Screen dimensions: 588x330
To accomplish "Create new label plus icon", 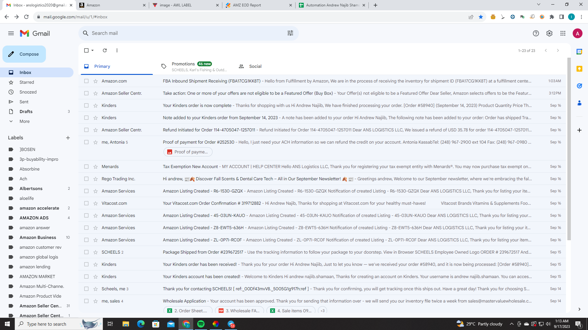I will pyautogui.click(x=68, y=138).
